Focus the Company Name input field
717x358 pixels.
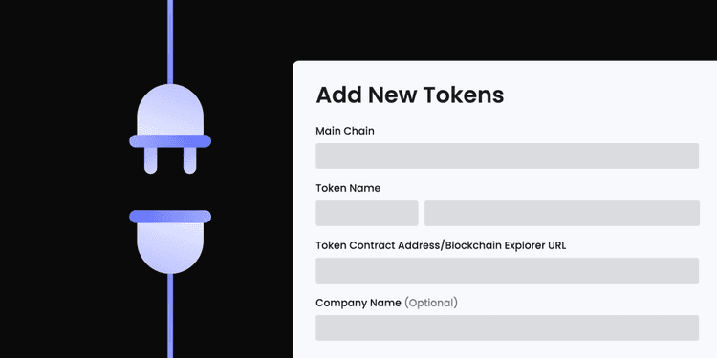point(507,327)
